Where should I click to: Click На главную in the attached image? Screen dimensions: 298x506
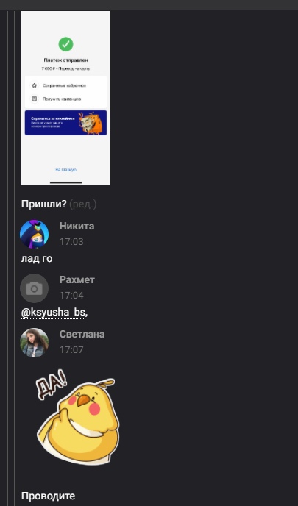(x=66, y=170)
